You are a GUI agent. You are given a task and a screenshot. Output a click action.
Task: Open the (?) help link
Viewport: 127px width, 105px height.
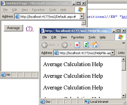30,29
